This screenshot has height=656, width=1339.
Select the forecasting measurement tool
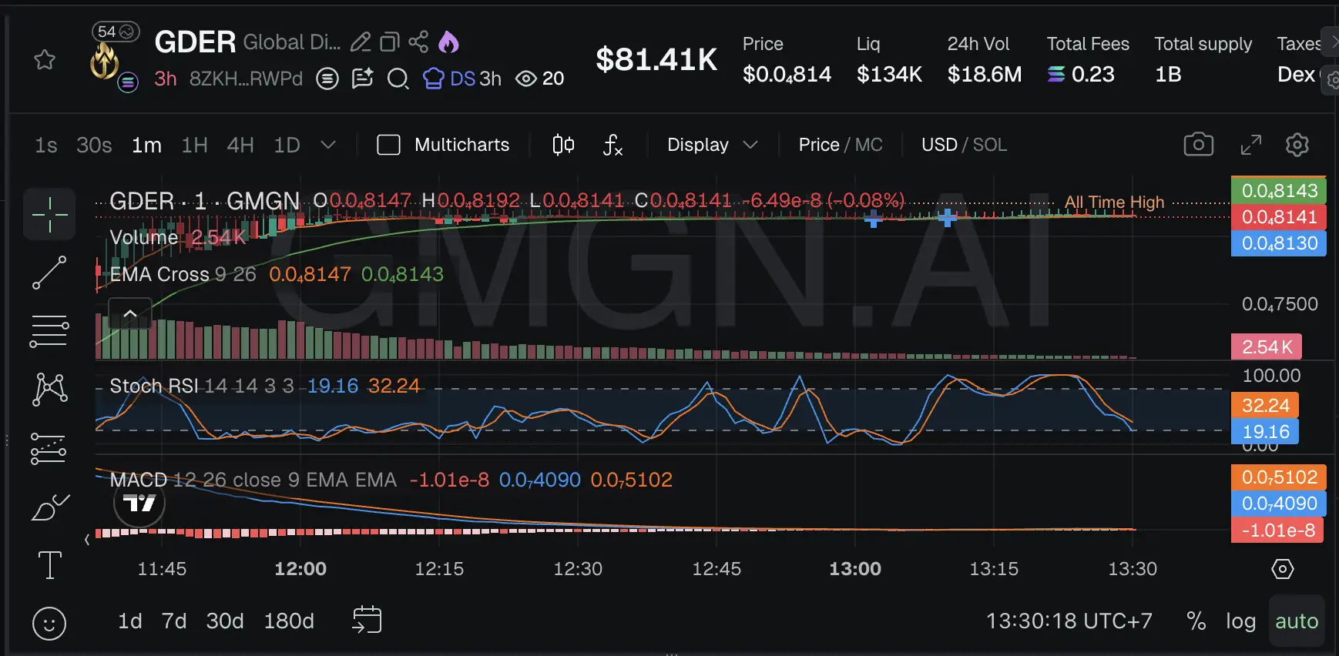[49, 449]
